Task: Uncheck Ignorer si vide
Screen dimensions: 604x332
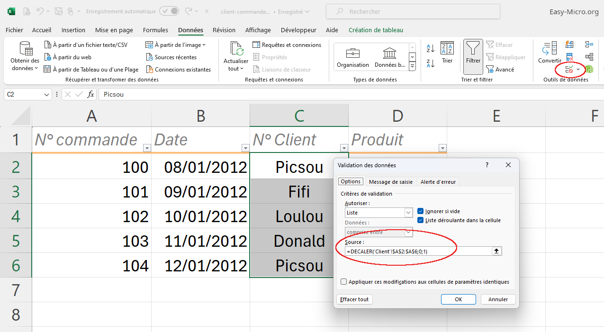Action: pyautogui.click(x=420, y=211)
